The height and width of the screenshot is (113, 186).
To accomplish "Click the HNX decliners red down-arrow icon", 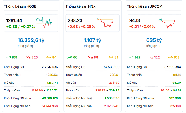I will [x=90, y=57].
